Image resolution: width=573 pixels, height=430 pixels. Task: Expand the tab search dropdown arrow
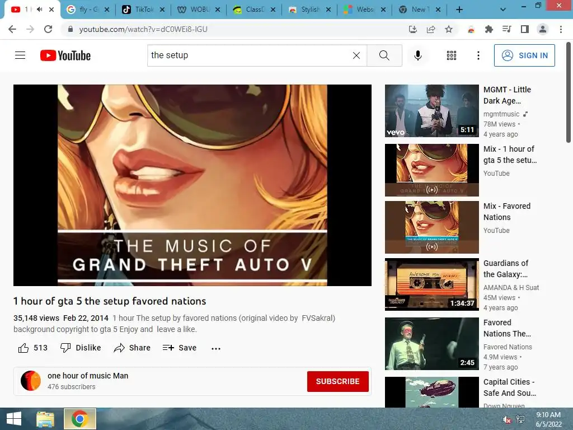503,10
